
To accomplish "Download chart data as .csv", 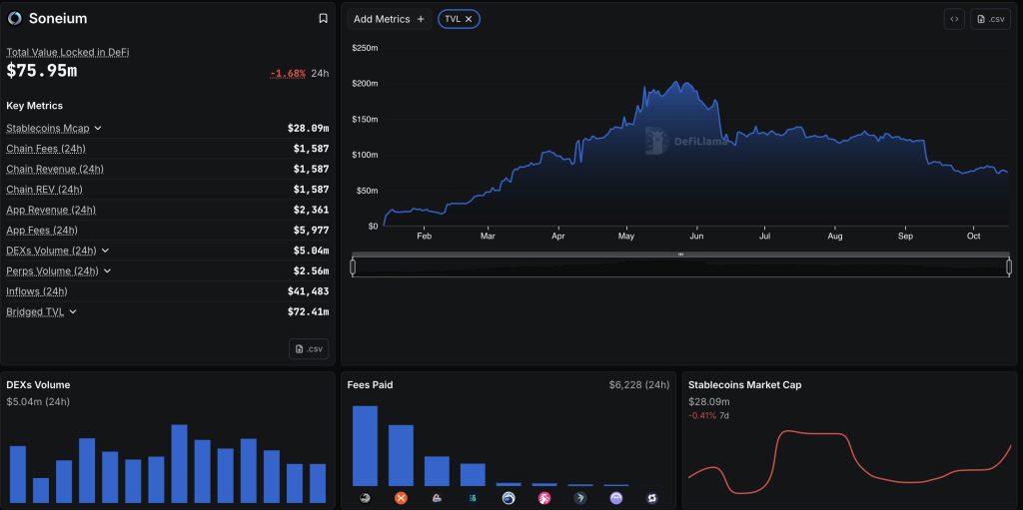I will (990, 19).
